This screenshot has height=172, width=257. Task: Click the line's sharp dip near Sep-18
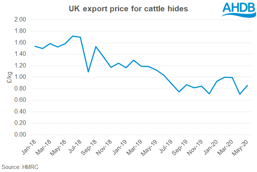pos(88,72)
